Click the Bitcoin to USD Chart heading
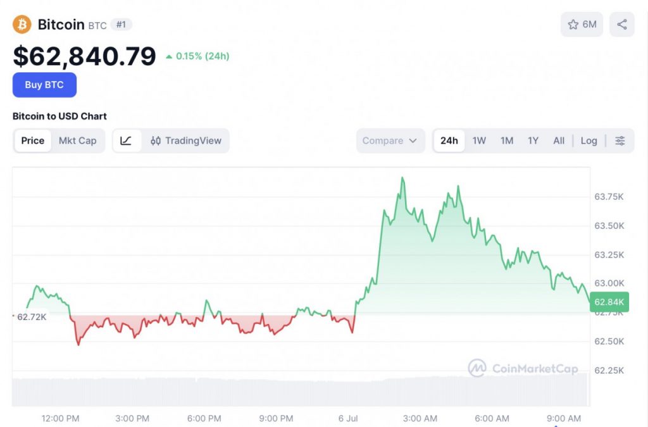 coord(59,116)
